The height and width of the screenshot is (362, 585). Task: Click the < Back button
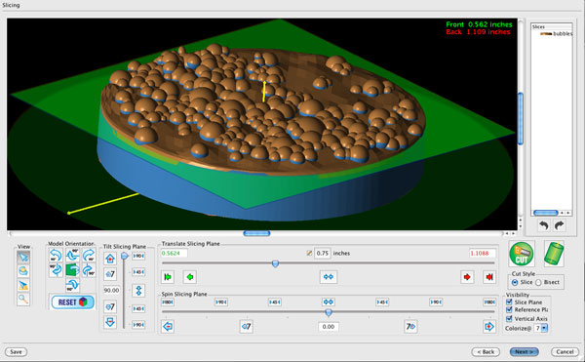[486, 351]
